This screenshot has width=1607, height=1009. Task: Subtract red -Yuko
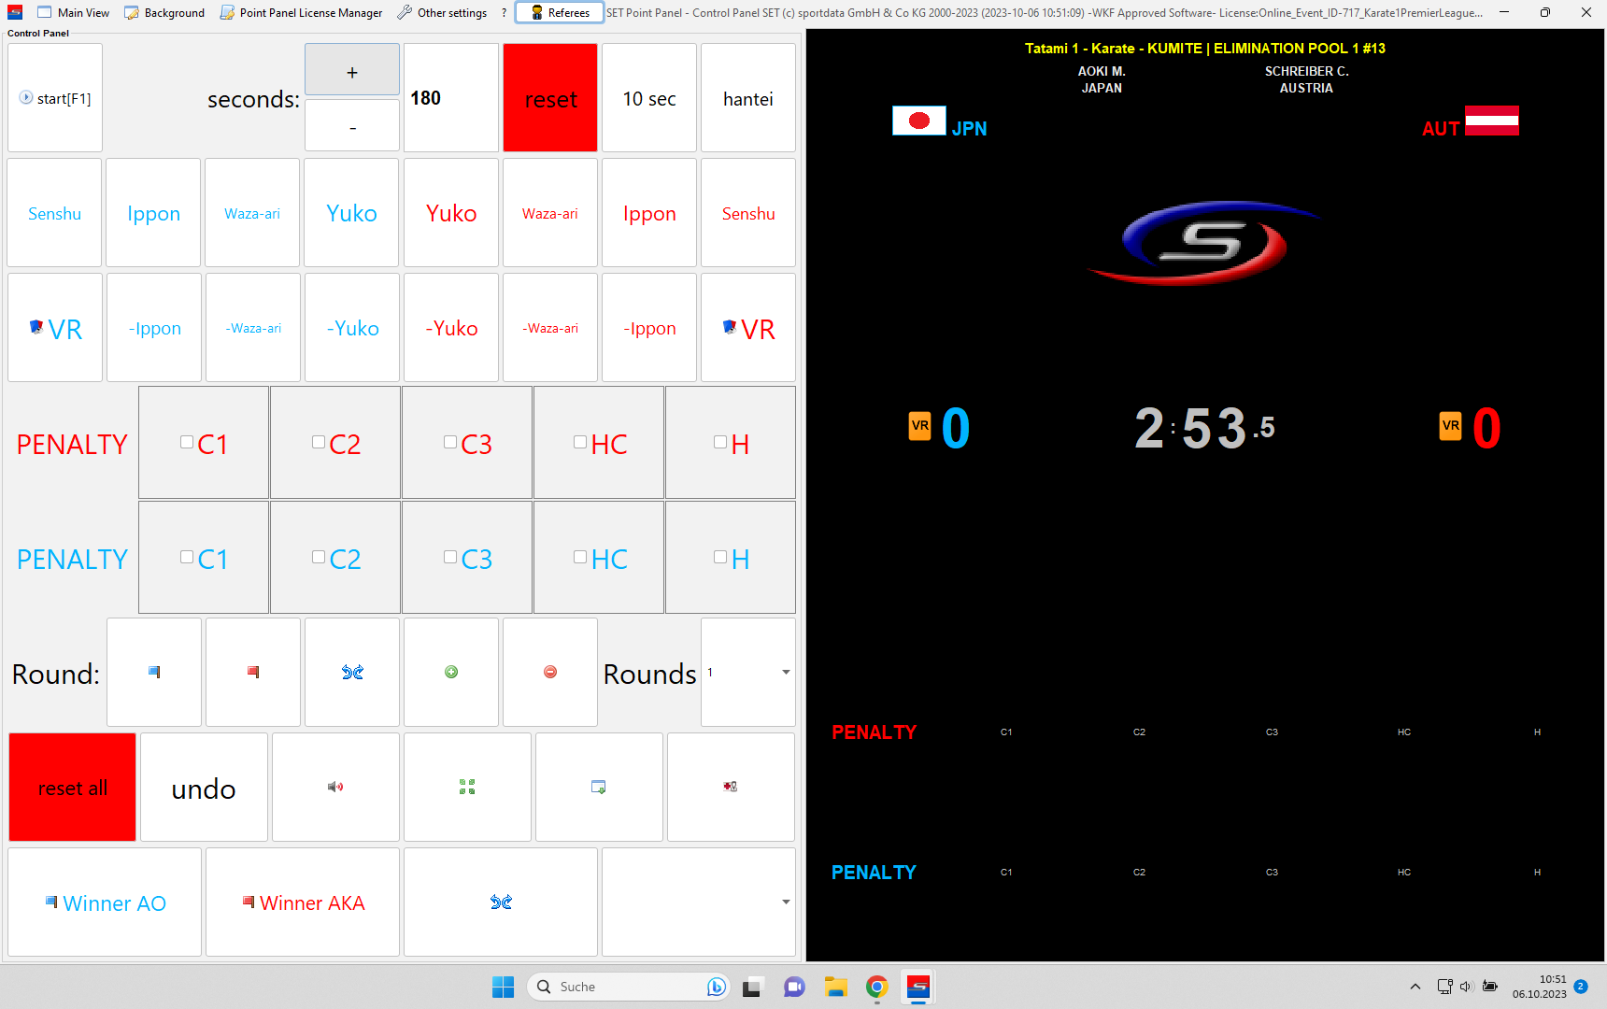click(451, 328)
